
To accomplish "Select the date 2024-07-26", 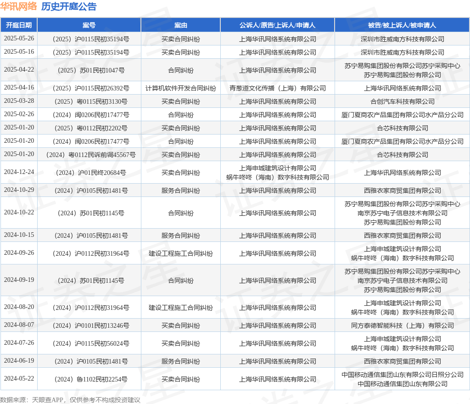I will click(19, 343).
